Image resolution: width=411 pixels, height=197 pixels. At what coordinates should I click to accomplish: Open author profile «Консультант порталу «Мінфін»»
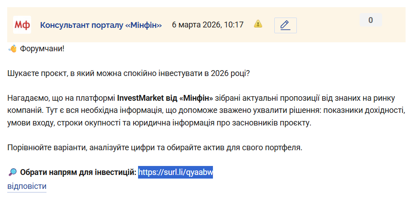[101, 25]
